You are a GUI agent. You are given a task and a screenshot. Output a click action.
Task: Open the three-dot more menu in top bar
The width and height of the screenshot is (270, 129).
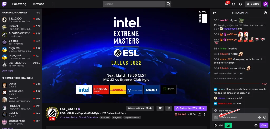pyautogui.click(x=52, y=4)
